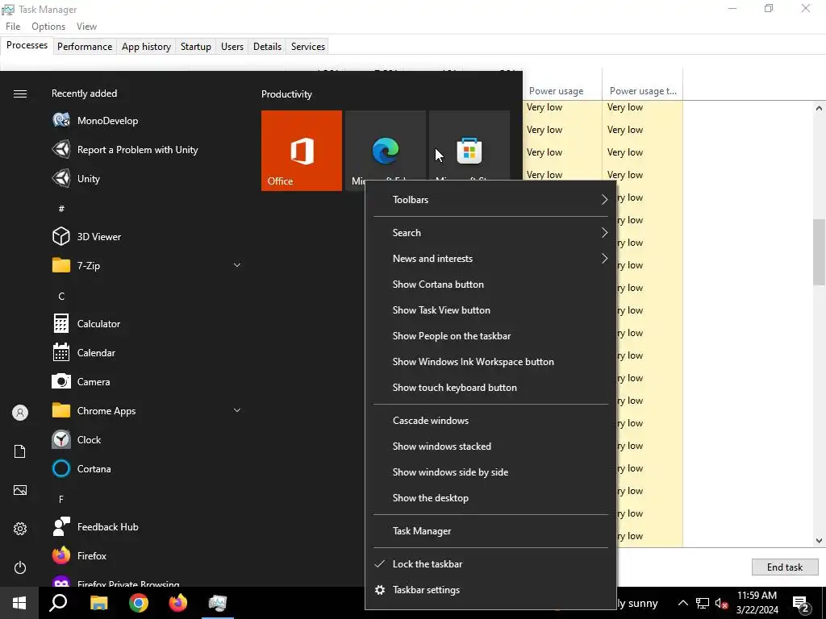Switch to the Details tab
Screen dimensions: 826x619
[267, 46]
